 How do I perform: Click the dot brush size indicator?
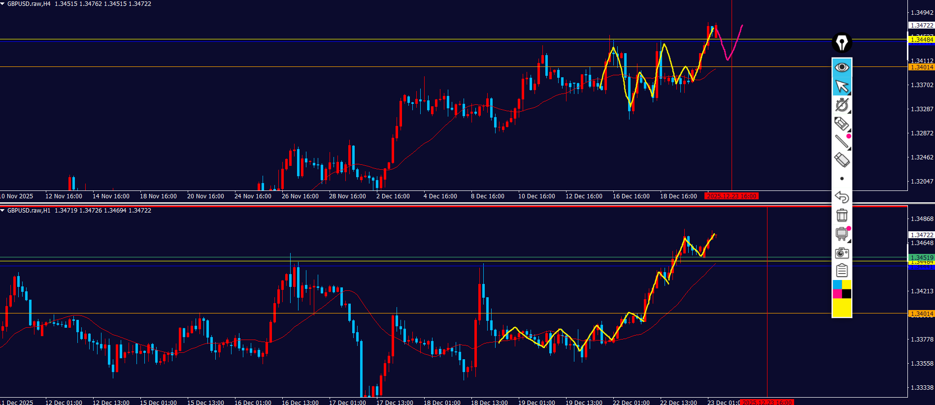(x=842, y=179)
